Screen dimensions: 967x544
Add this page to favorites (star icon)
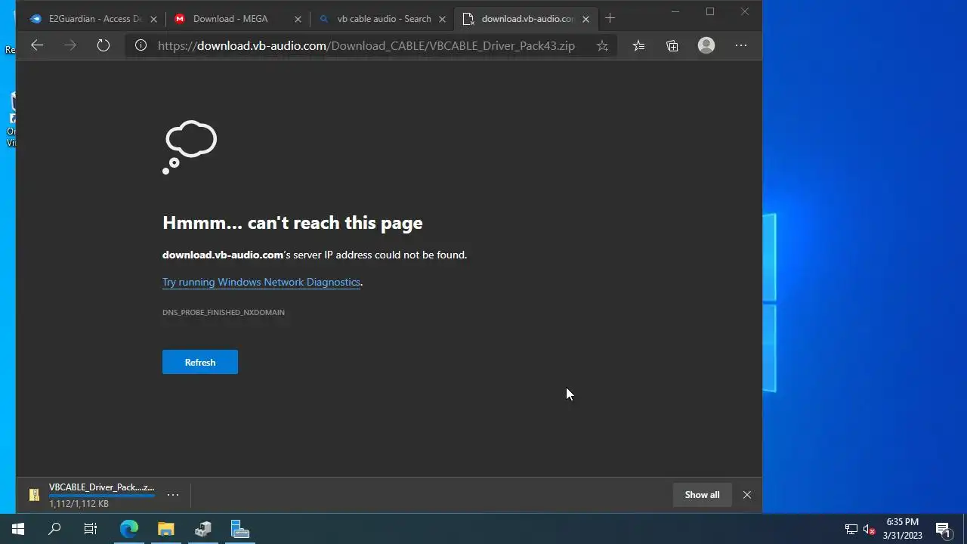point(602,45)
